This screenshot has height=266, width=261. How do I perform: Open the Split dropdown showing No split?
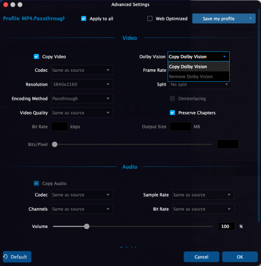200,85
